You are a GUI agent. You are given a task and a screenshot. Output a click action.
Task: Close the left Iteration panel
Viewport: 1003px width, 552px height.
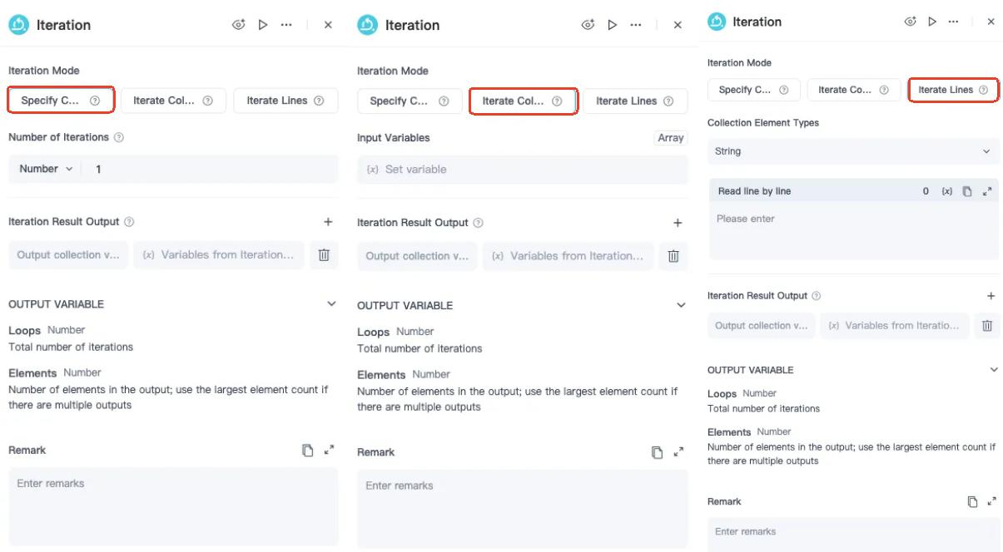pos(328,25)
